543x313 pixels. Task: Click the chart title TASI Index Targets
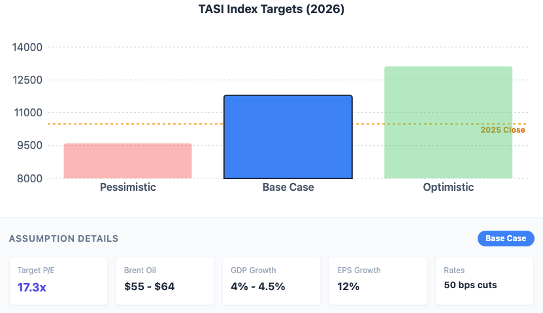(x=271, y=10)
